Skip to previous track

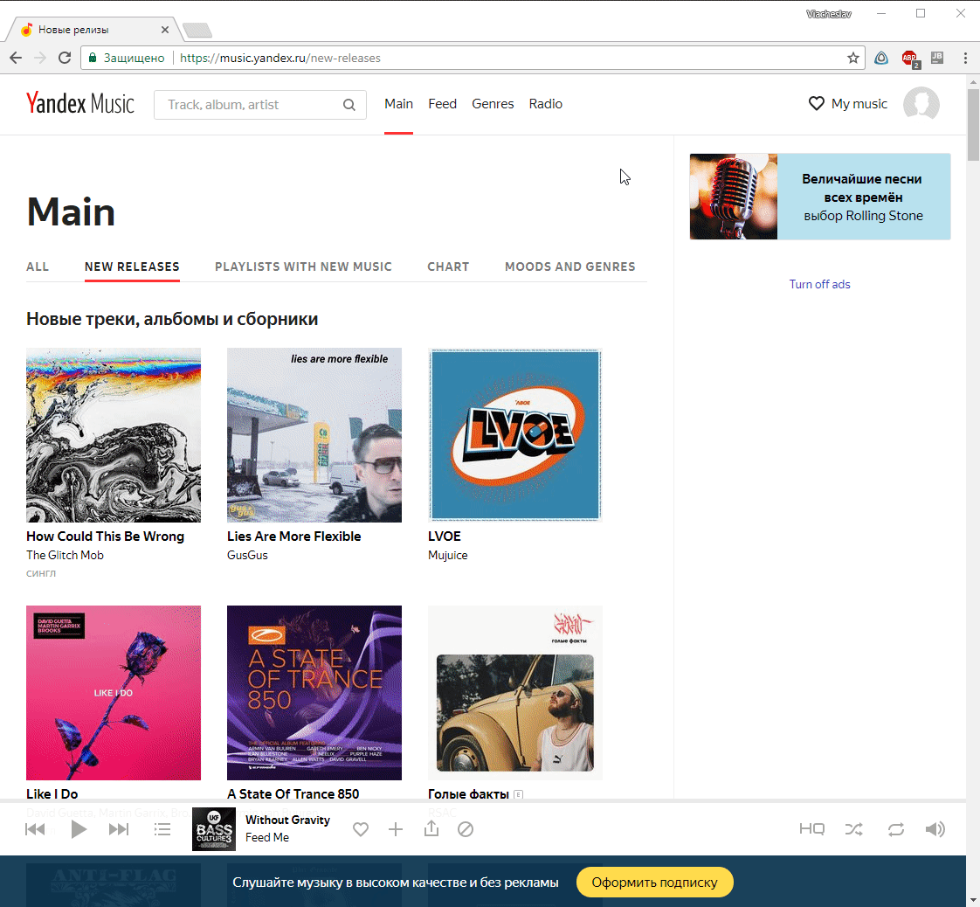(35, 829)
